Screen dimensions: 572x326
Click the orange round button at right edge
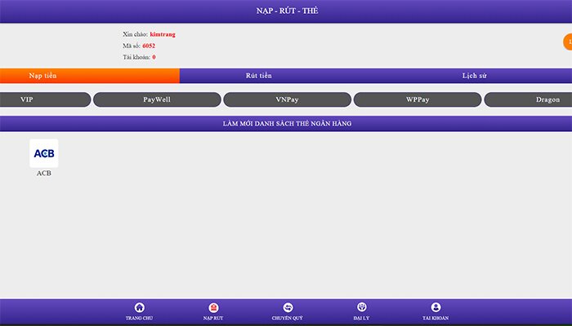(568, 42)
